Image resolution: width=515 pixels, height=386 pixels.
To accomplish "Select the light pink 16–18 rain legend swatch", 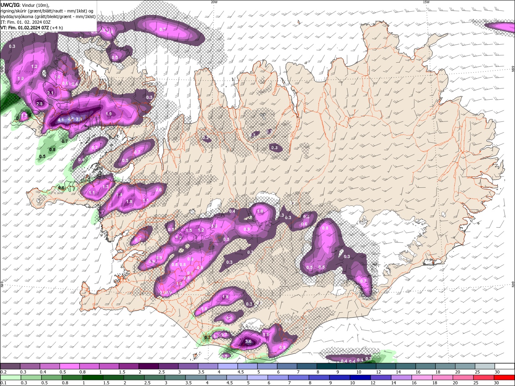I will (x=422, y=378).
